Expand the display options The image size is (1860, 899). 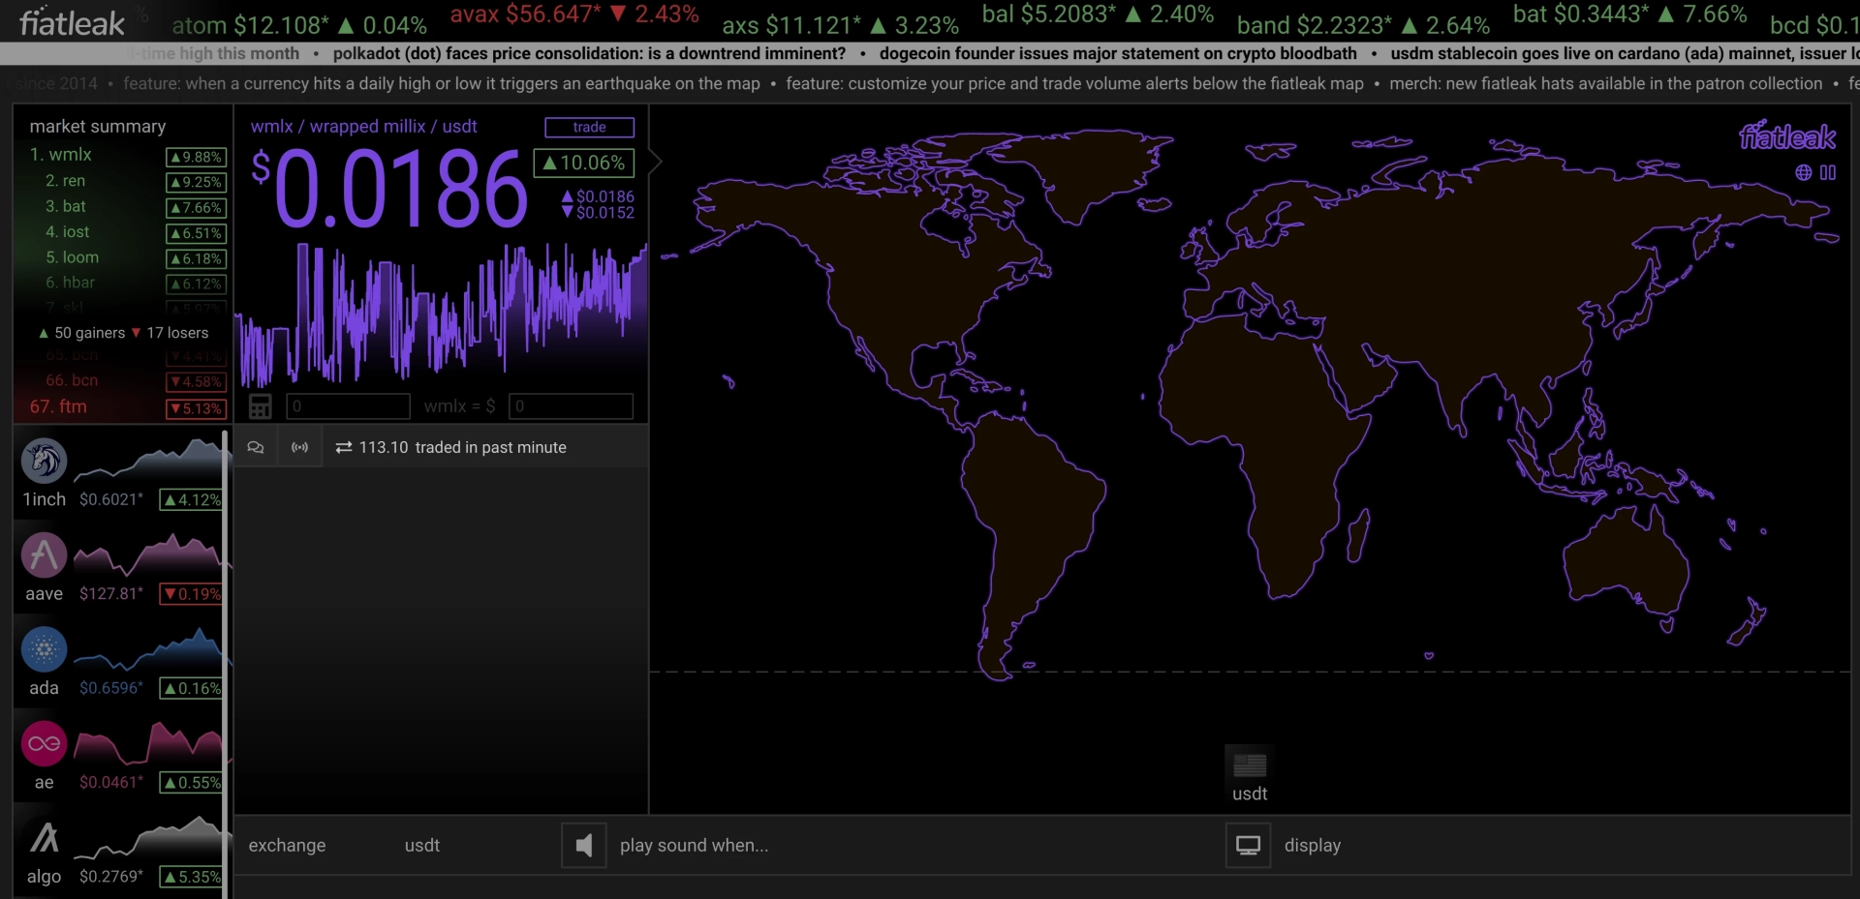1313,846
